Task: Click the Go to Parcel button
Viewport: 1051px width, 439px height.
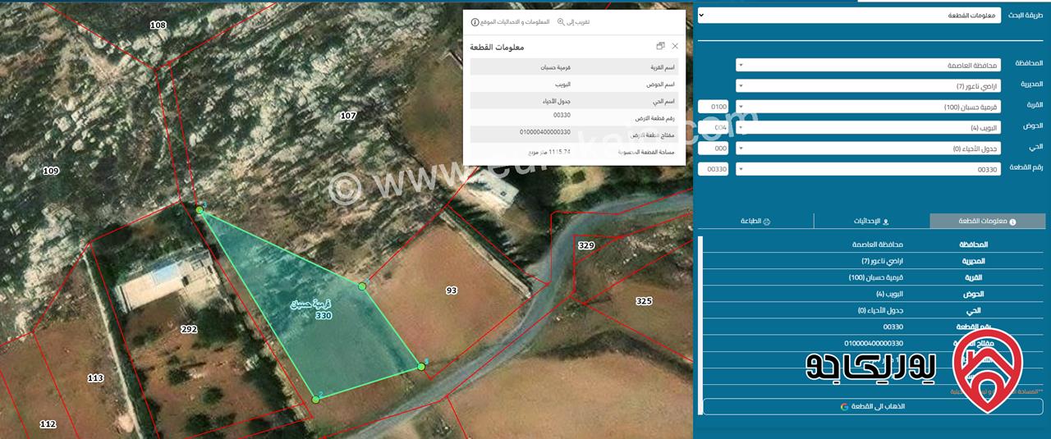Action: [872, 407]
